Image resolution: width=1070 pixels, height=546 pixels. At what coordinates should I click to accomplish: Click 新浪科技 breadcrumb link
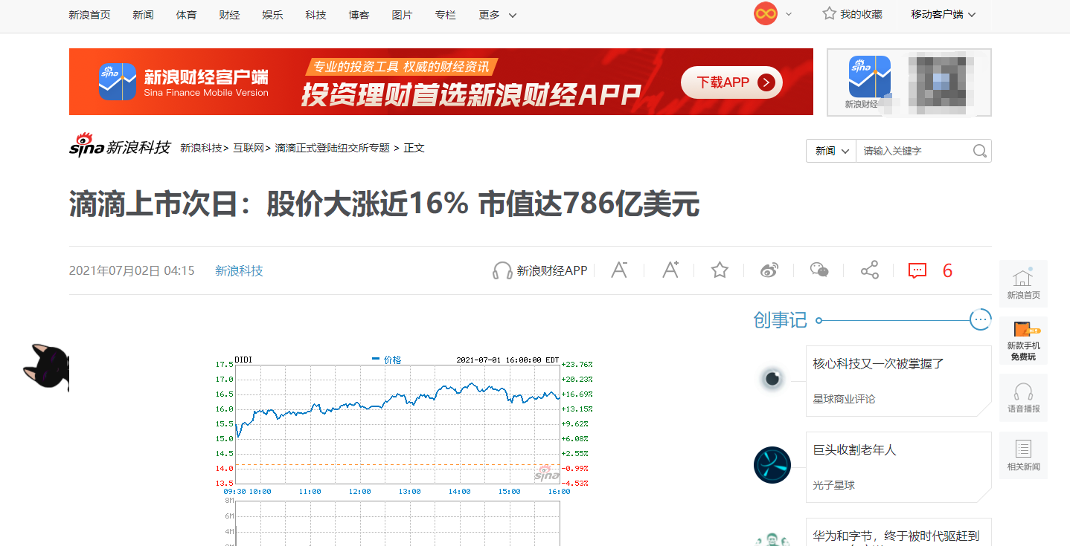point(201,148)
